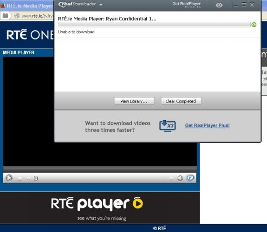This screenshot has width=267, height=232.
Task: Click the X3 faster download icon
Action: coord(167,126)
